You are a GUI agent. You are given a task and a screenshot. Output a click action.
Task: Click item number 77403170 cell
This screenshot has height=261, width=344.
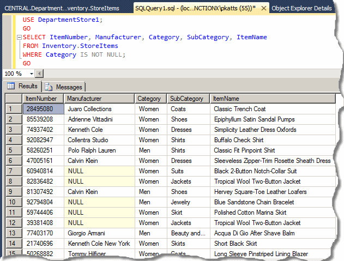(44, 233)
